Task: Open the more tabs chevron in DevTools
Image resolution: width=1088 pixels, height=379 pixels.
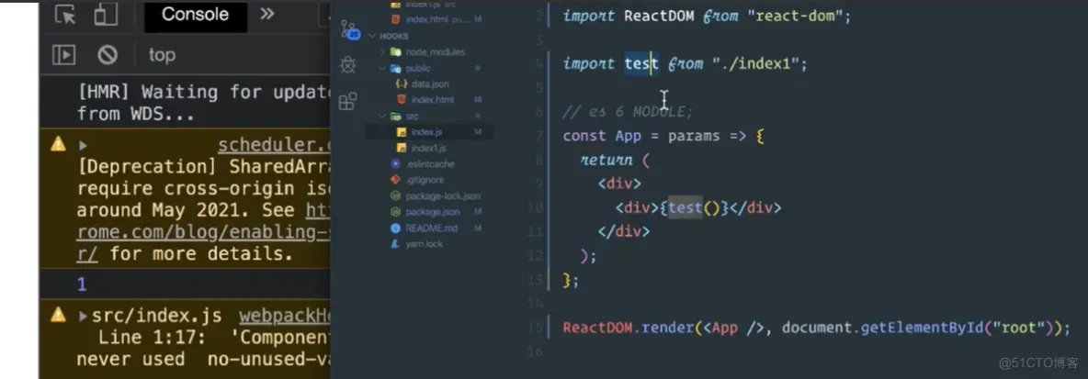Action: coord(267,14)
